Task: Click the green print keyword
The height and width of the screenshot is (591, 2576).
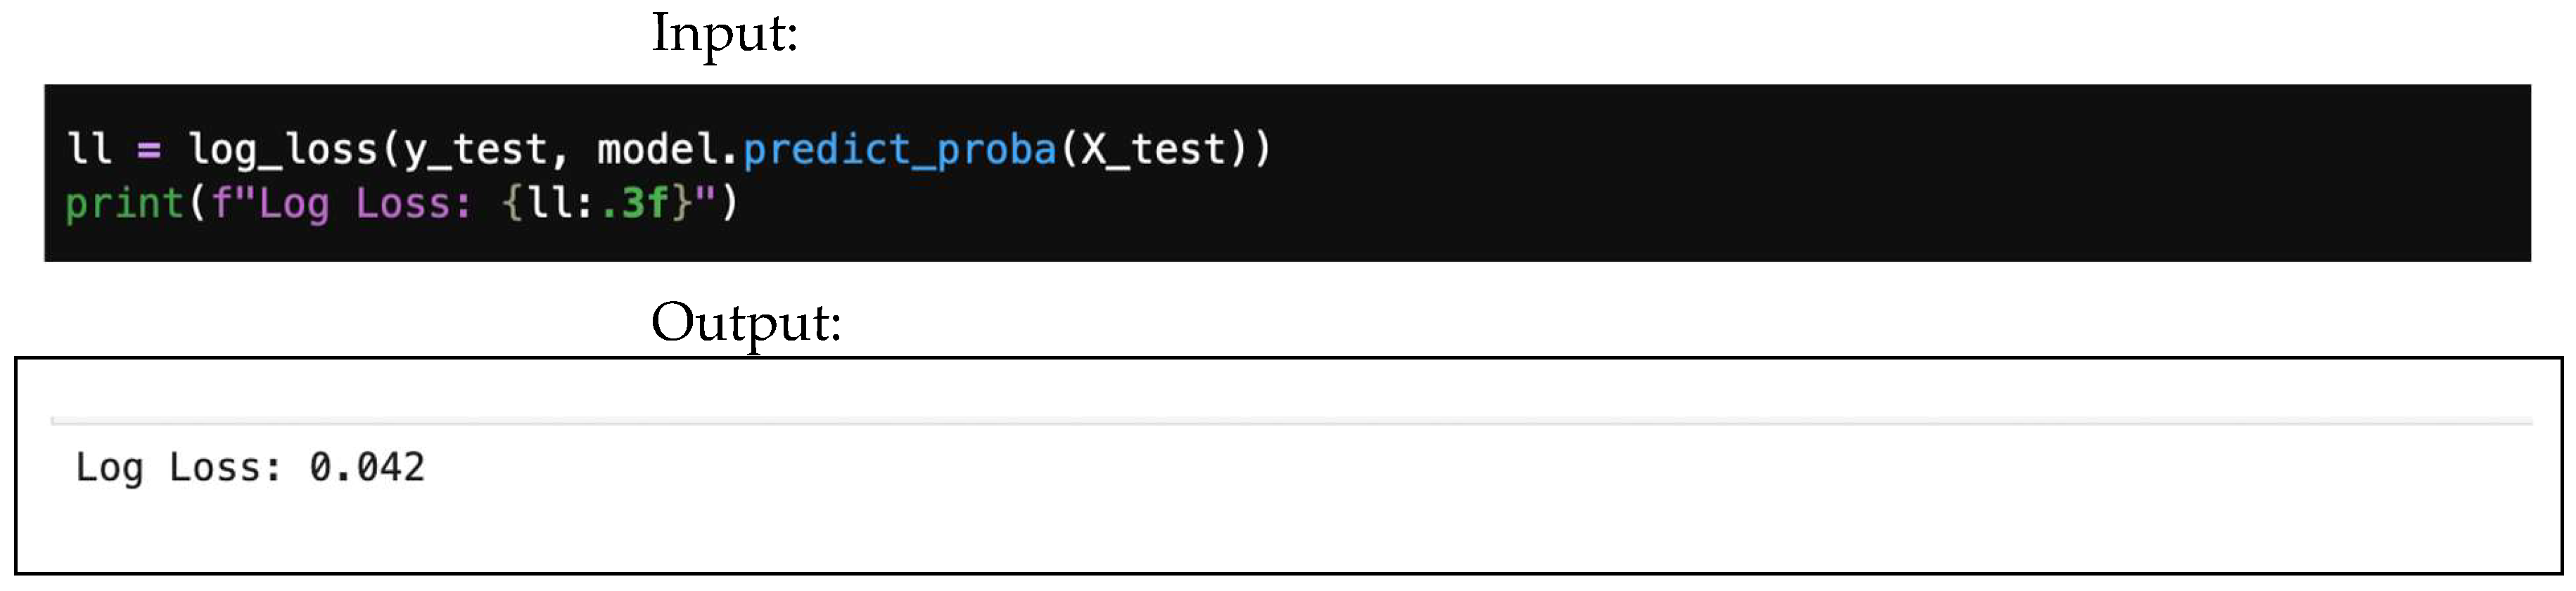Action: (124, 204)
